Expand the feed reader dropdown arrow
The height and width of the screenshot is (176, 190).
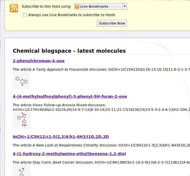tap(124, 7)
